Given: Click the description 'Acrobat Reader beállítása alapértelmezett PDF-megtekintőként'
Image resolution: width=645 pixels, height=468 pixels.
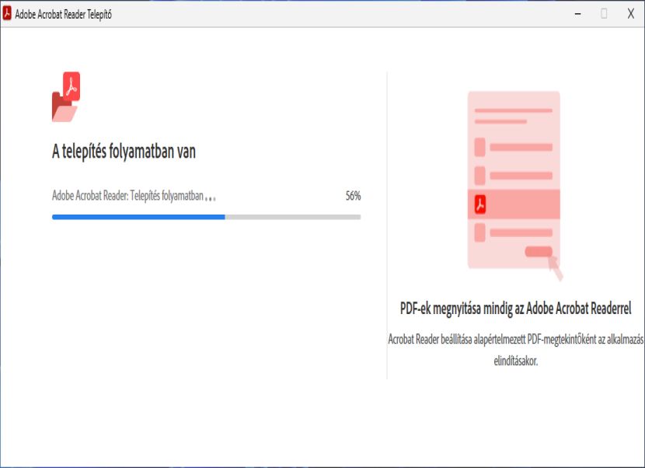Looking at the screenshot, I should (x=492, y=339).
